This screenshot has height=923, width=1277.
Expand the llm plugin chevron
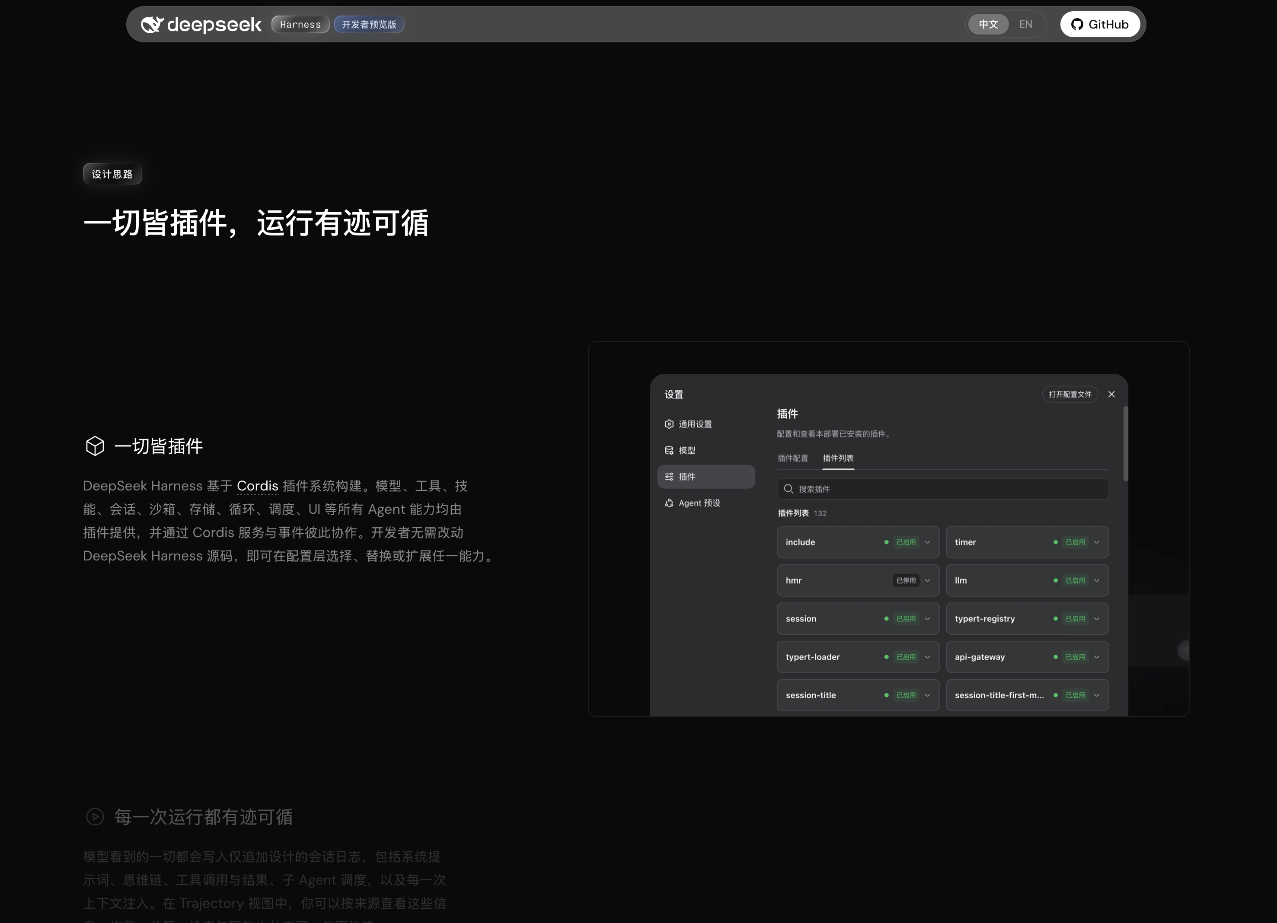pyautogui.click(x=1096, y=580)
